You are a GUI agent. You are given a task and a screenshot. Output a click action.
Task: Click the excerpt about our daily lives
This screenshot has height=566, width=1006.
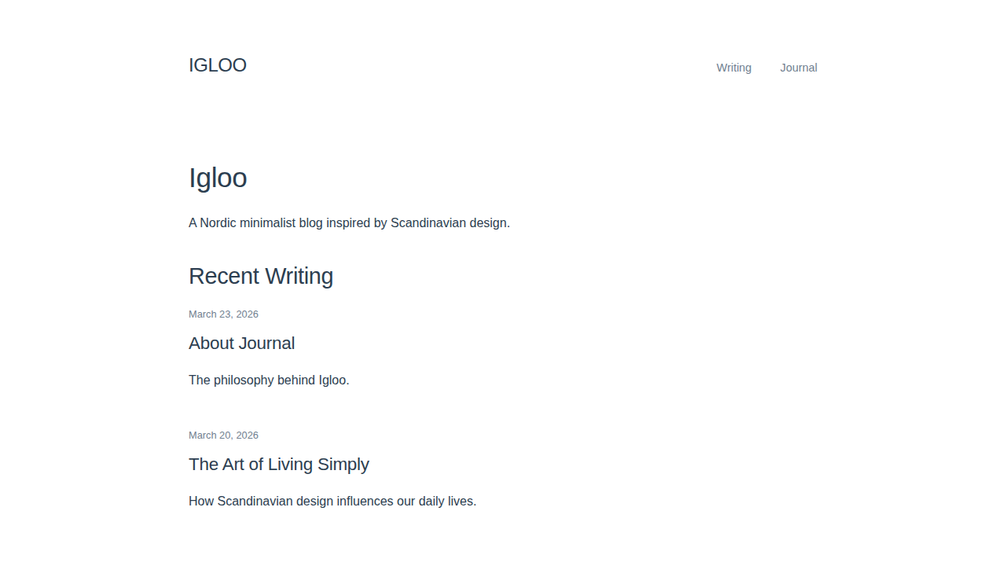pyautogui.click(x=332, y=502)
